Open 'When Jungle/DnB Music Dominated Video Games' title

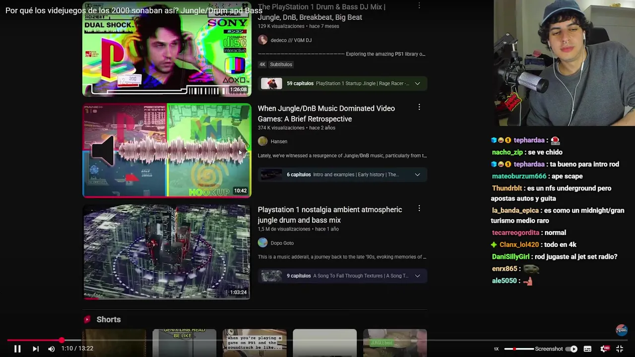point(326,114)
